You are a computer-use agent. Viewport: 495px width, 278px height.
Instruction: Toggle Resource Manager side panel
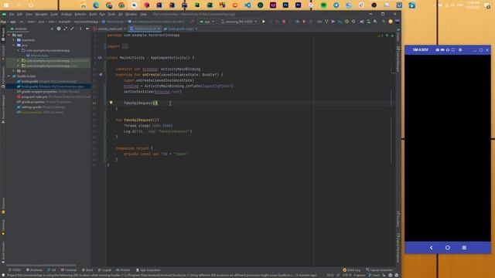coord(3,109)
